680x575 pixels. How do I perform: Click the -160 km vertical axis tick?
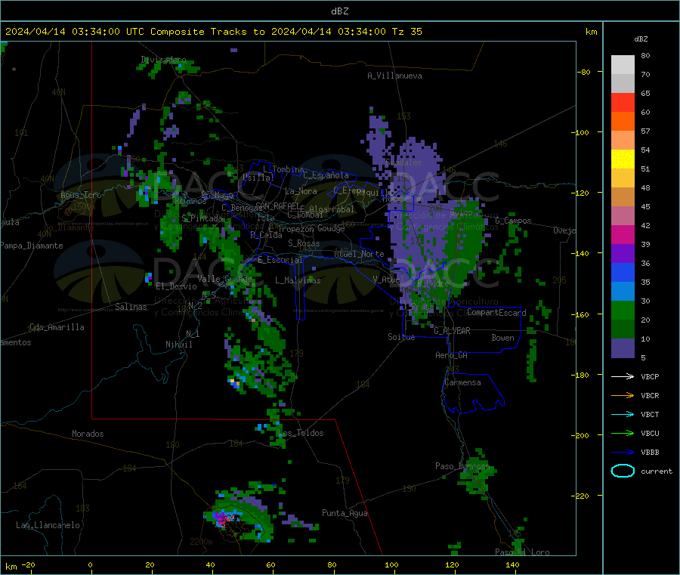(582, 314)
